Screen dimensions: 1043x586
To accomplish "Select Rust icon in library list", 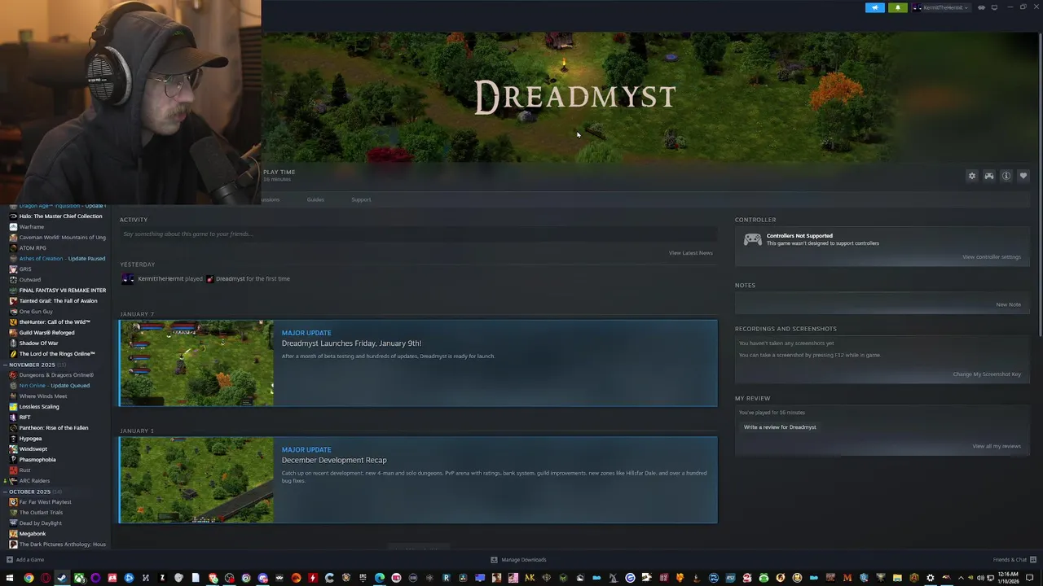I will 13,470.
